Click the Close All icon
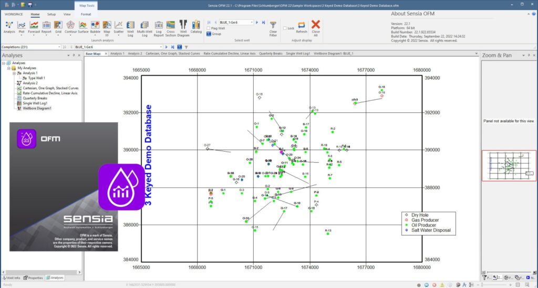This screenshot has width=538, height=288. pyautogui.click(x=316, y=27)
